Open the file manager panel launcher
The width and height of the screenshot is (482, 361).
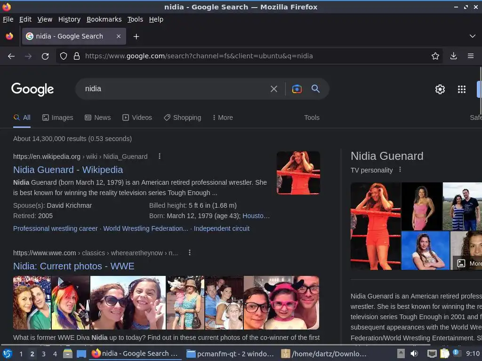coord(68,354)
